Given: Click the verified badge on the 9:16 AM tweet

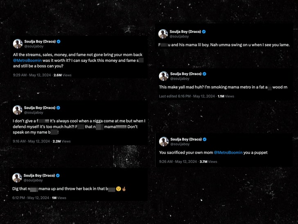Looking at the screenshot, I should (x=58, y=107).
